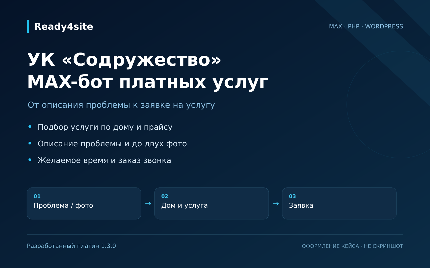Click the Ready4site brand name
This screenshot has width=430, height=268.
(x=64, y=27)
